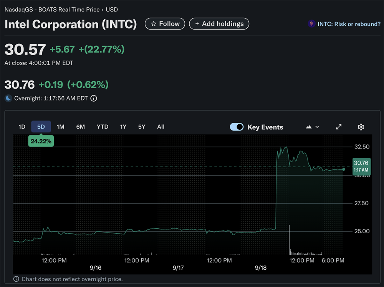View the 5Y price history

[142, 127]
